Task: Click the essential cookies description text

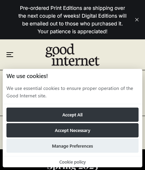Action: pos(70,92)
